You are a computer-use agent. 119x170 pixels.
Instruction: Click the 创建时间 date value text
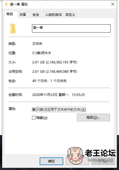coord(59,95)
